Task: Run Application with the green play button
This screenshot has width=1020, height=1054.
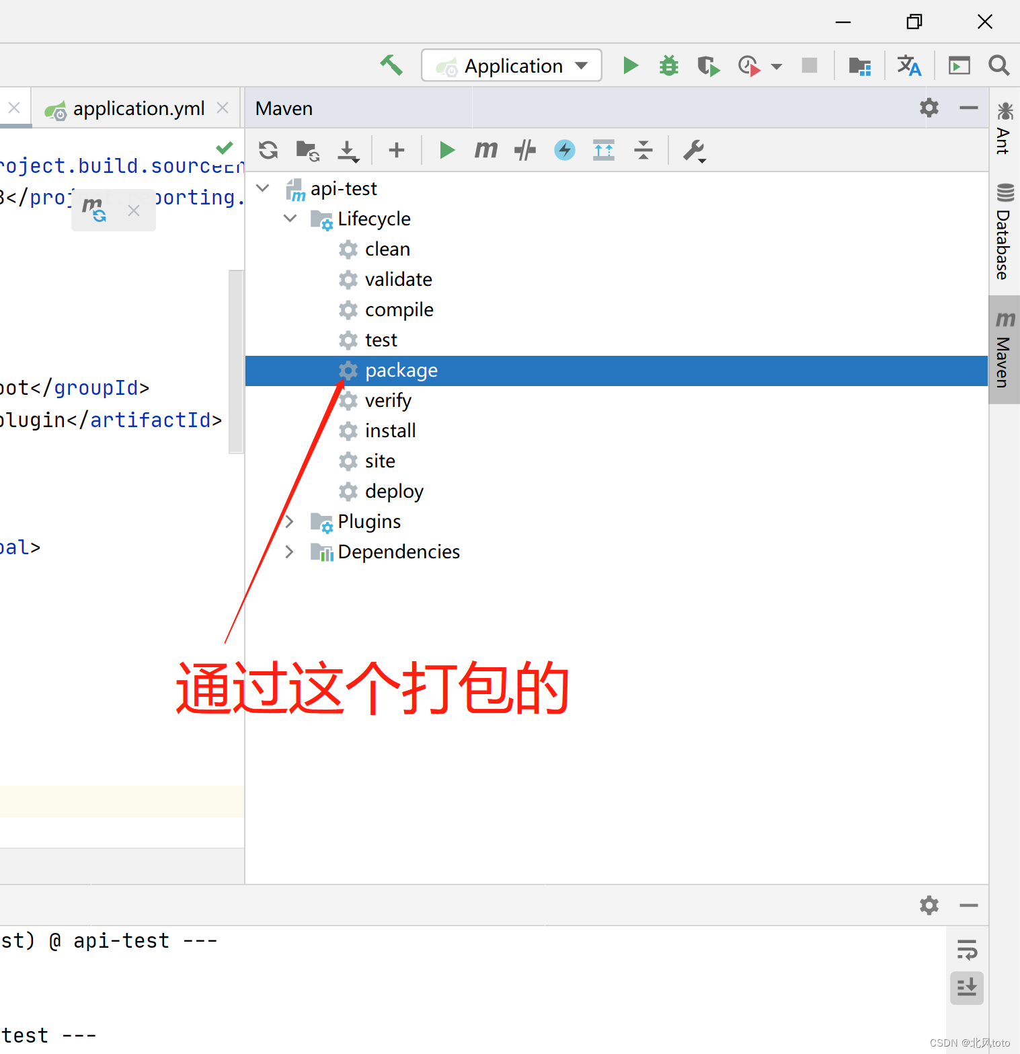Action: pos(630,65)
